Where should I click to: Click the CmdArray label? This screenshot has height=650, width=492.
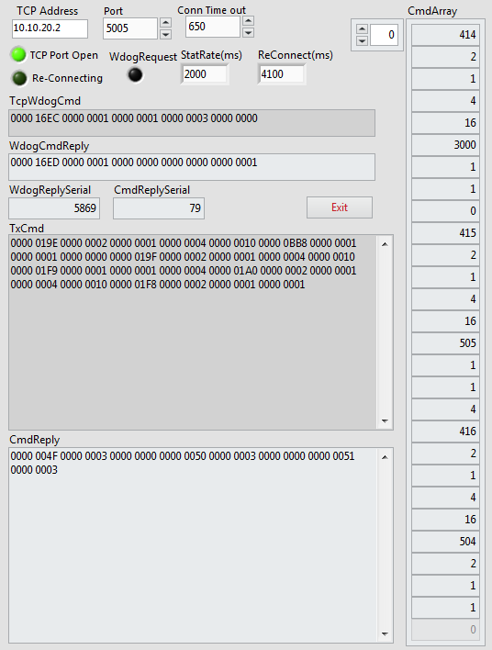[x=432, y=11]
